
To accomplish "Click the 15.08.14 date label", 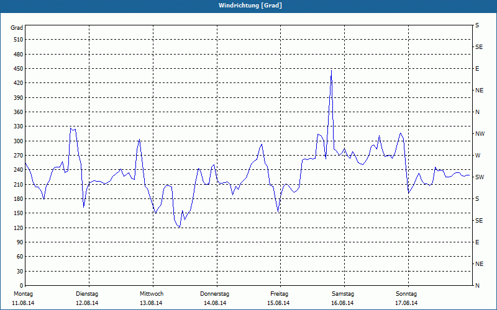I will 278,303.
